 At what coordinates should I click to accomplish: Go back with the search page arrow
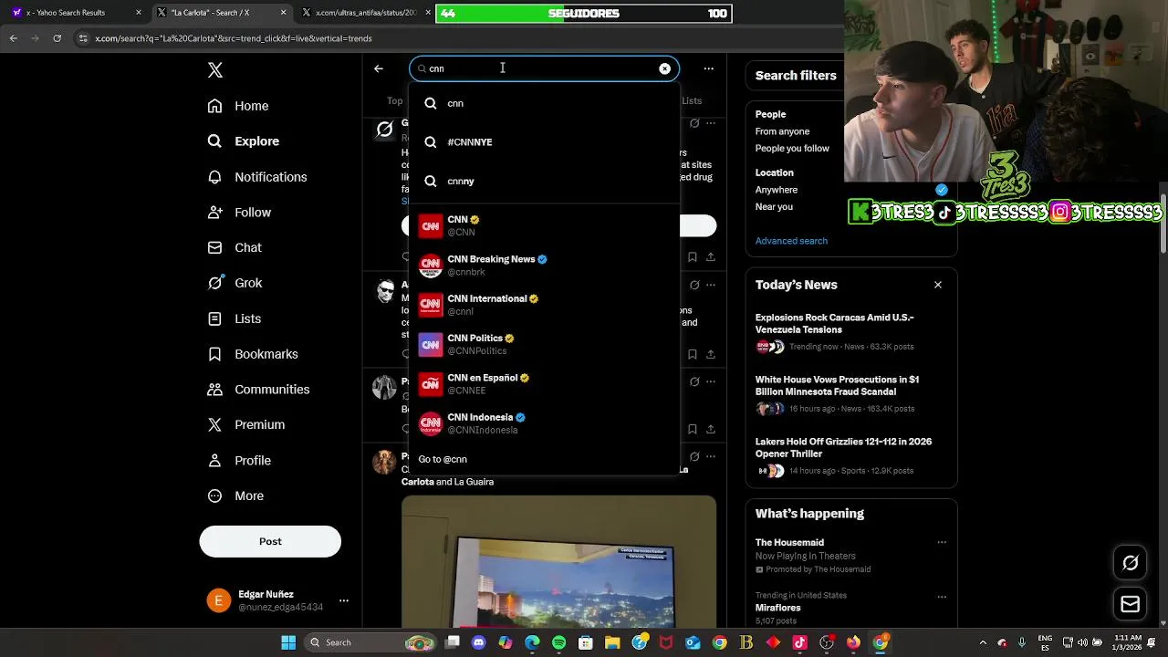pos(379,68)
